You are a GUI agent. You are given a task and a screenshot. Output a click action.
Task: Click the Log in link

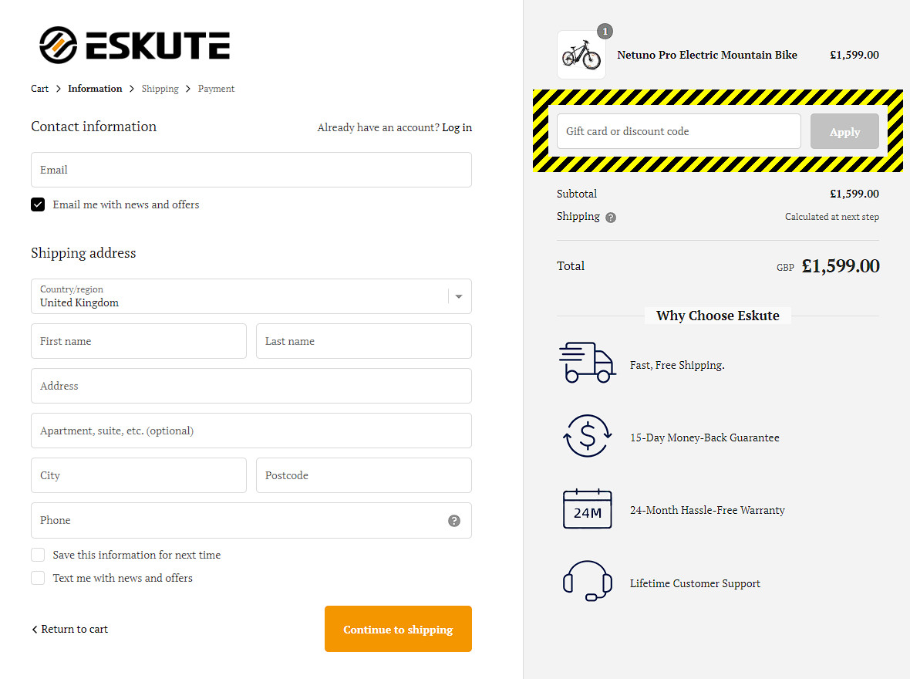(457, 127)
